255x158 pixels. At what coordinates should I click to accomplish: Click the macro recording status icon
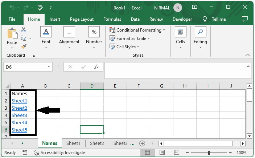(x=25, y=153)
